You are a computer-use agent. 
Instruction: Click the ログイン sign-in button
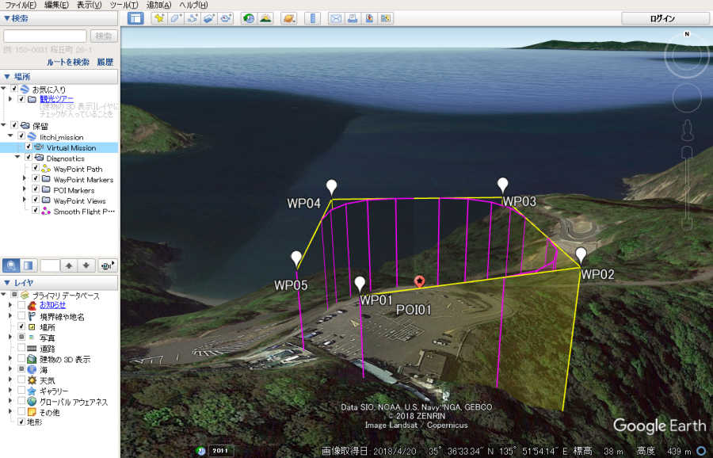coord(662,18)
